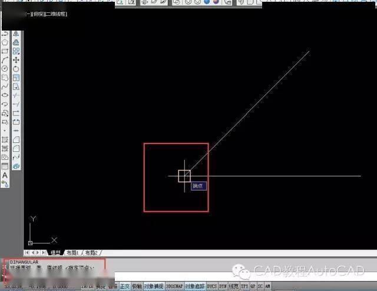Select the Arc draw tool
This screenshot has width=377, height=291.
coord(5,60)
